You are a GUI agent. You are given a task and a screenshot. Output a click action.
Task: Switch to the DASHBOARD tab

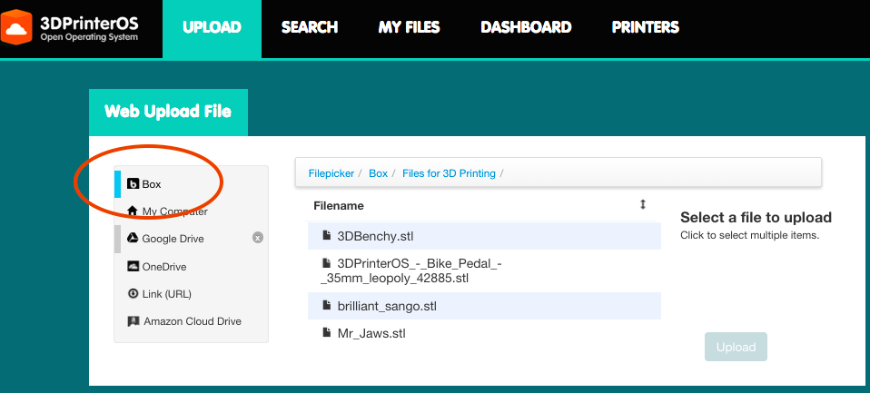[526, 28]
